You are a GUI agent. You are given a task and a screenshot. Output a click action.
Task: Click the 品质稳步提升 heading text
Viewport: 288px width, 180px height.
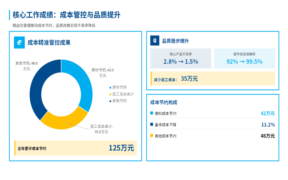tap(175, 41)
